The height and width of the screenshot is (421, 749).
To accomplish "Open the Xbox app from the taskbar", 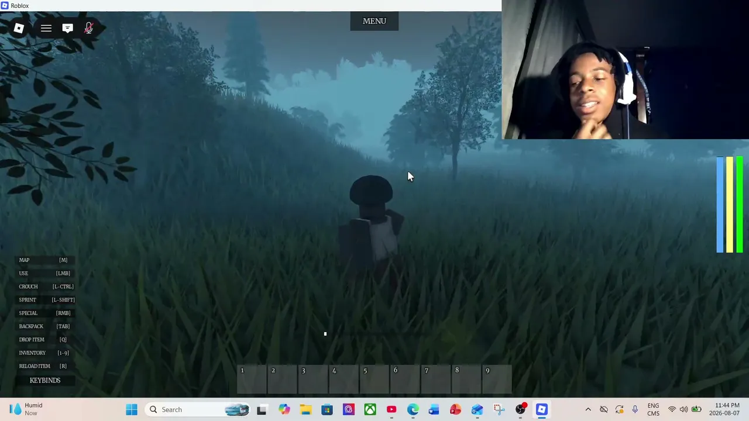I will coord(370,409).
